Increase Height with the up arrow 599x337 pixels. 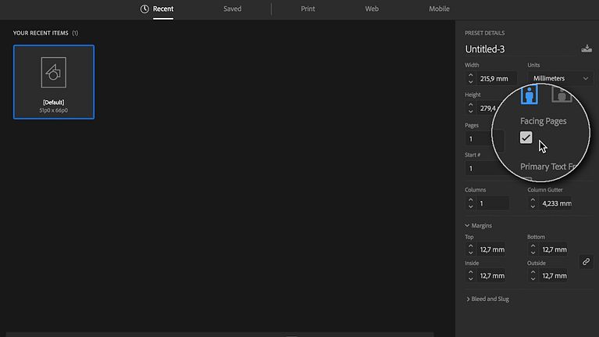pyautogui.click(x=471, y=105)
